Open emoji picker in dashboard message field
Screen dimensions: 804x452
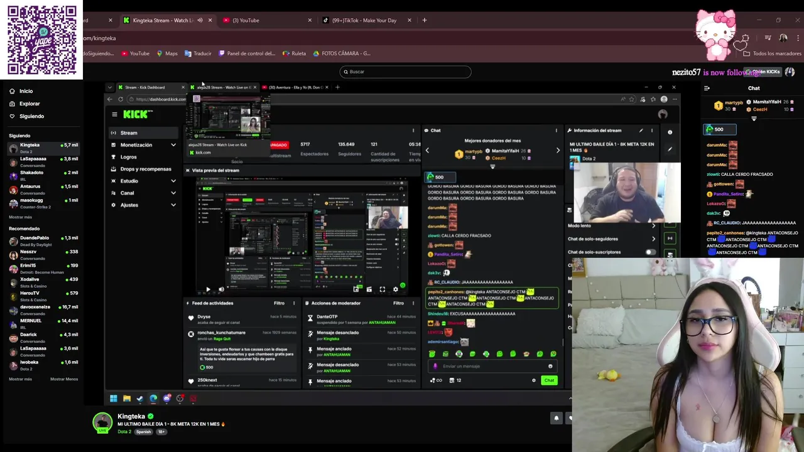coord(550,366)
